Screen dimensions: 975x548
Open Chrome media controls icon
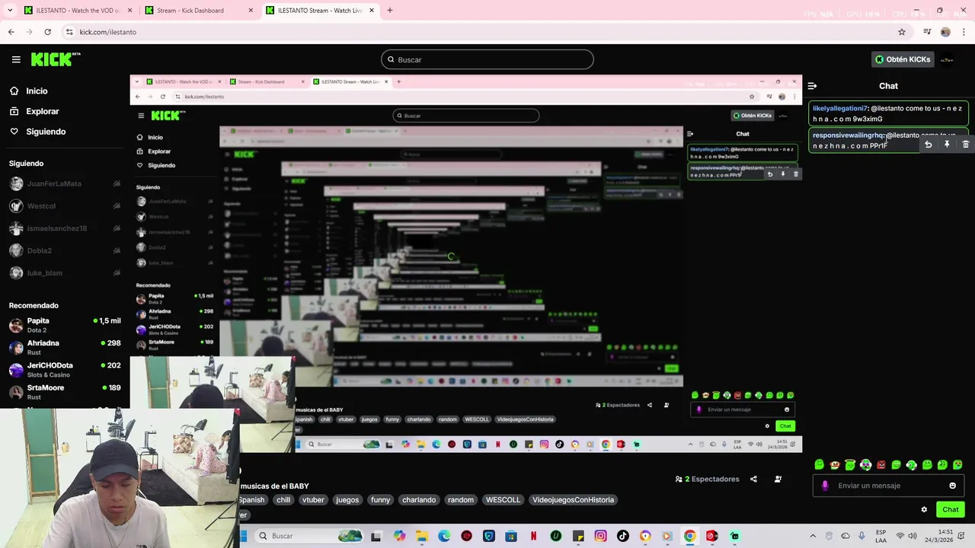click(927, 32)
